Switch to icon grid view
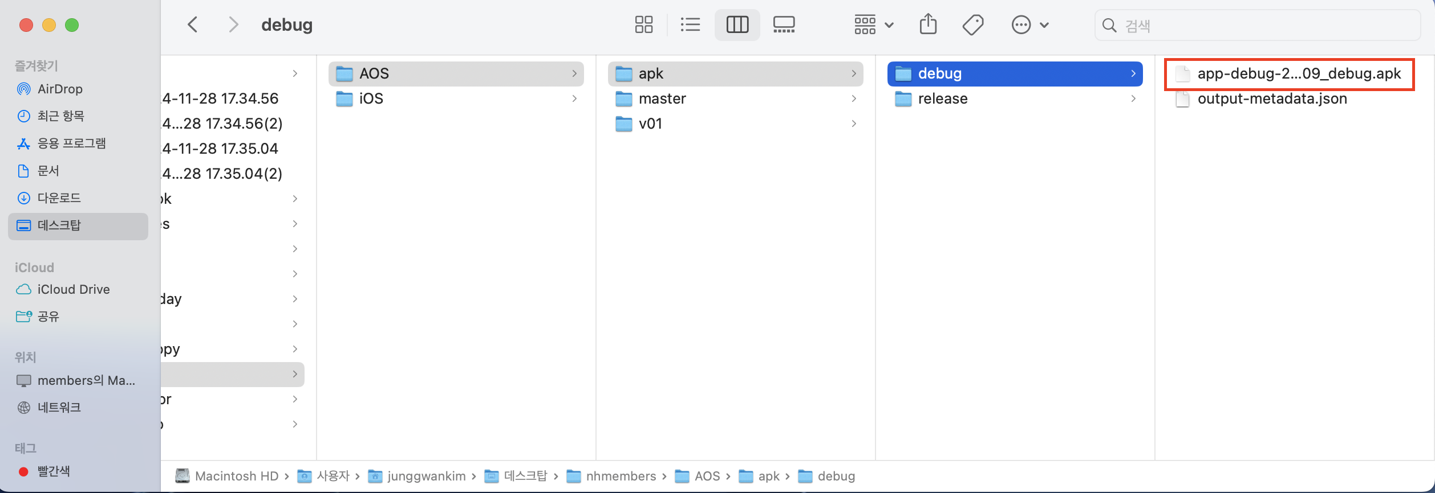1435x493 pixels. coord(643,25)
